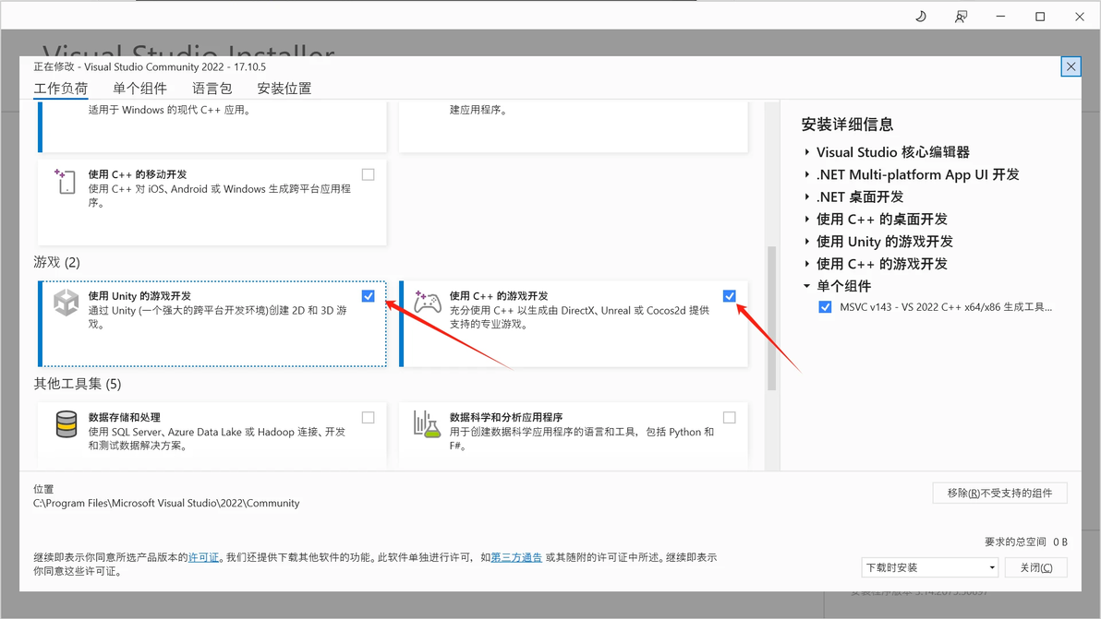Switch to the 安装位置 tab
This screenshot has height=619, width=1101.
284,89
